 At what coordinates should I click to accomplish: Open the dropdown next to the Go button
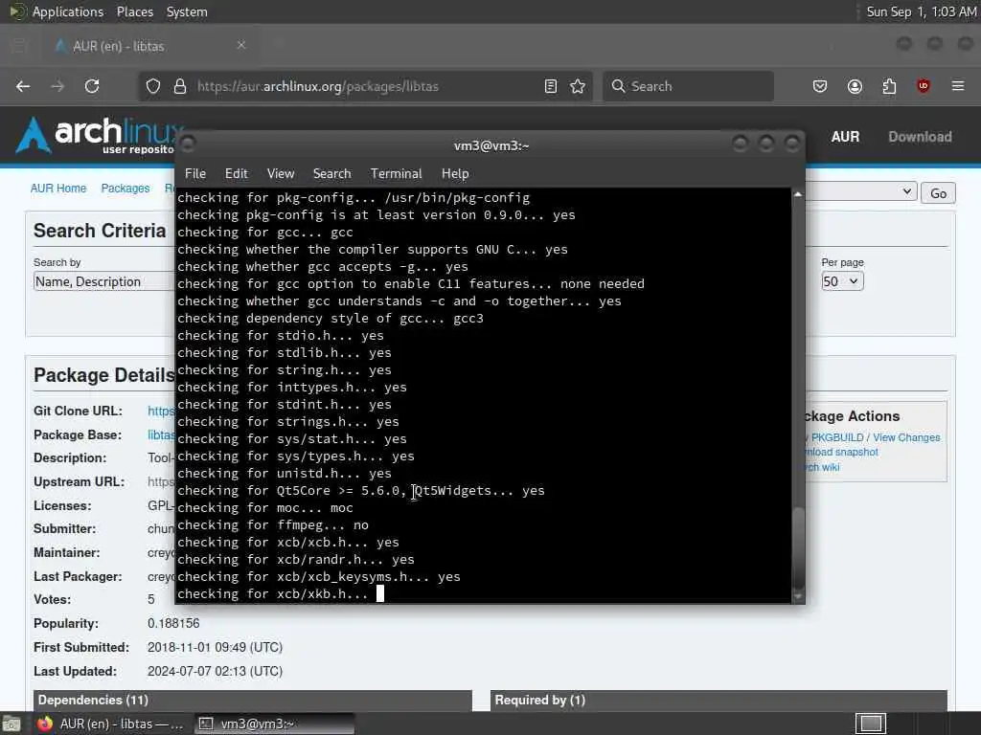[x=861, y=191]
